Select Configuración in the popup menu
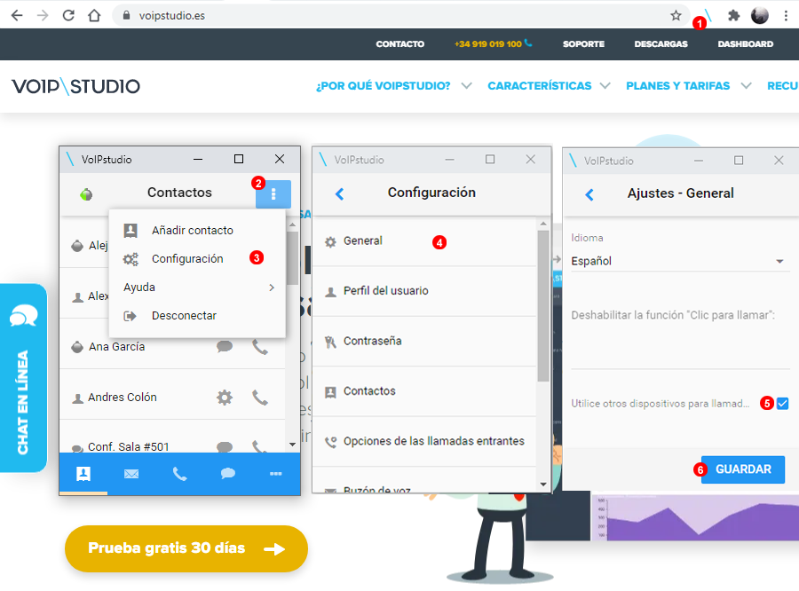 pos(197,259)
